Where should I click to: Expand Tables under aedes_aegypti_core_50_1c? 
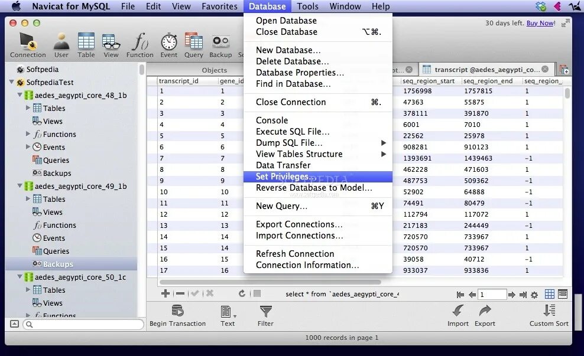click(28, 289)
